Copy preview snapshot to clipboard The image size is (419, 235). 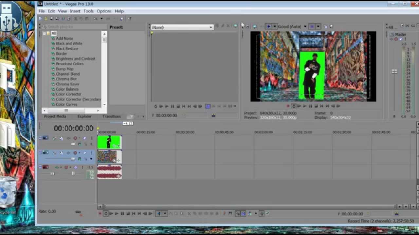[326, 26]
